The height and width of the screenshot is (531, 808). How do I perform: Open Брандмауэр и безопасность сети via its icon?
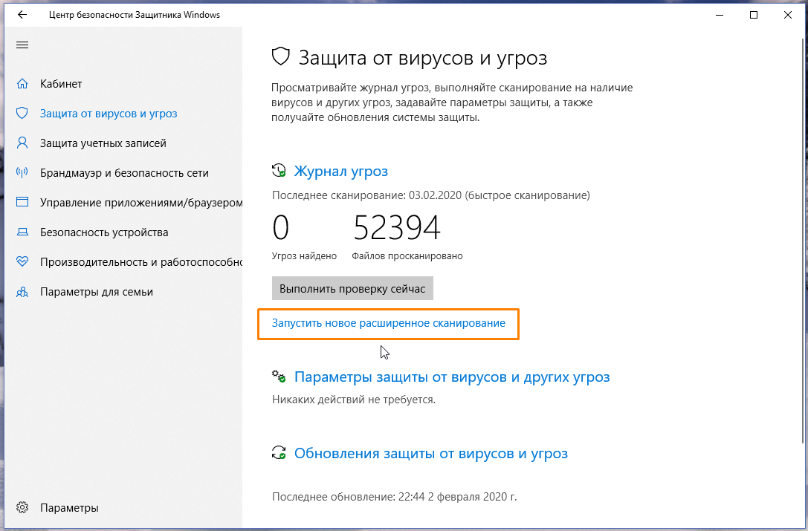pyautogui.click(x=22, y=172)
